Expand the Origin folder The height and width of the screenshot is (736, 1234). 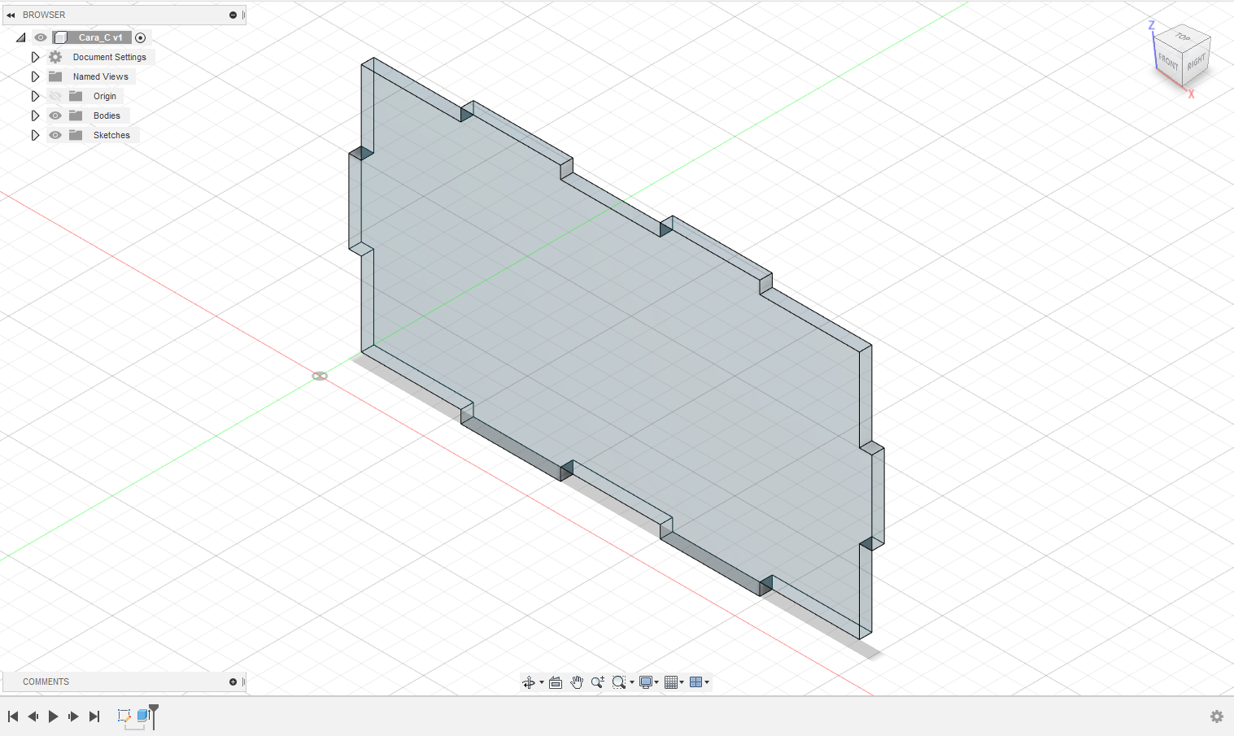(x=35, y=96)
